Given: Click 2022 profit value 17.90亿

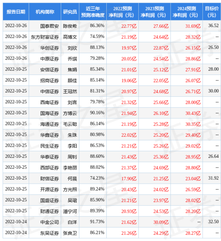Looking at the screenshot, I should (x=129, y=179).
